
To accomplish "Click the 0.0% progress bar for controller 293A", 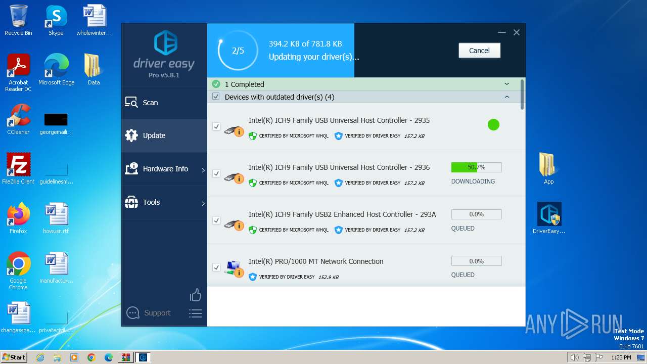I will (x=476, y=214).
